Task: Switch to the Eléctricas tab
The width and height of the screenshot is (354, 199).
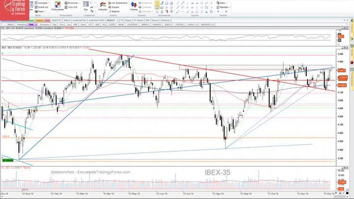Action: 166,20
